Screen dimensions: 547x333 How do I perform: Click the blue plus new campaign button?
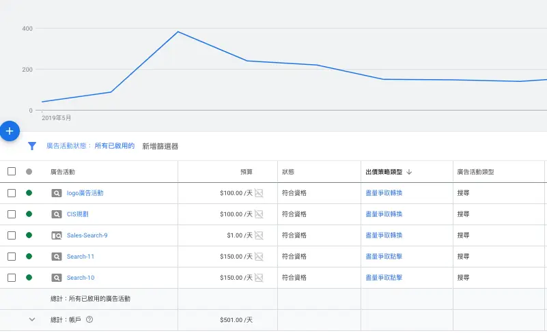coord(10,131)
